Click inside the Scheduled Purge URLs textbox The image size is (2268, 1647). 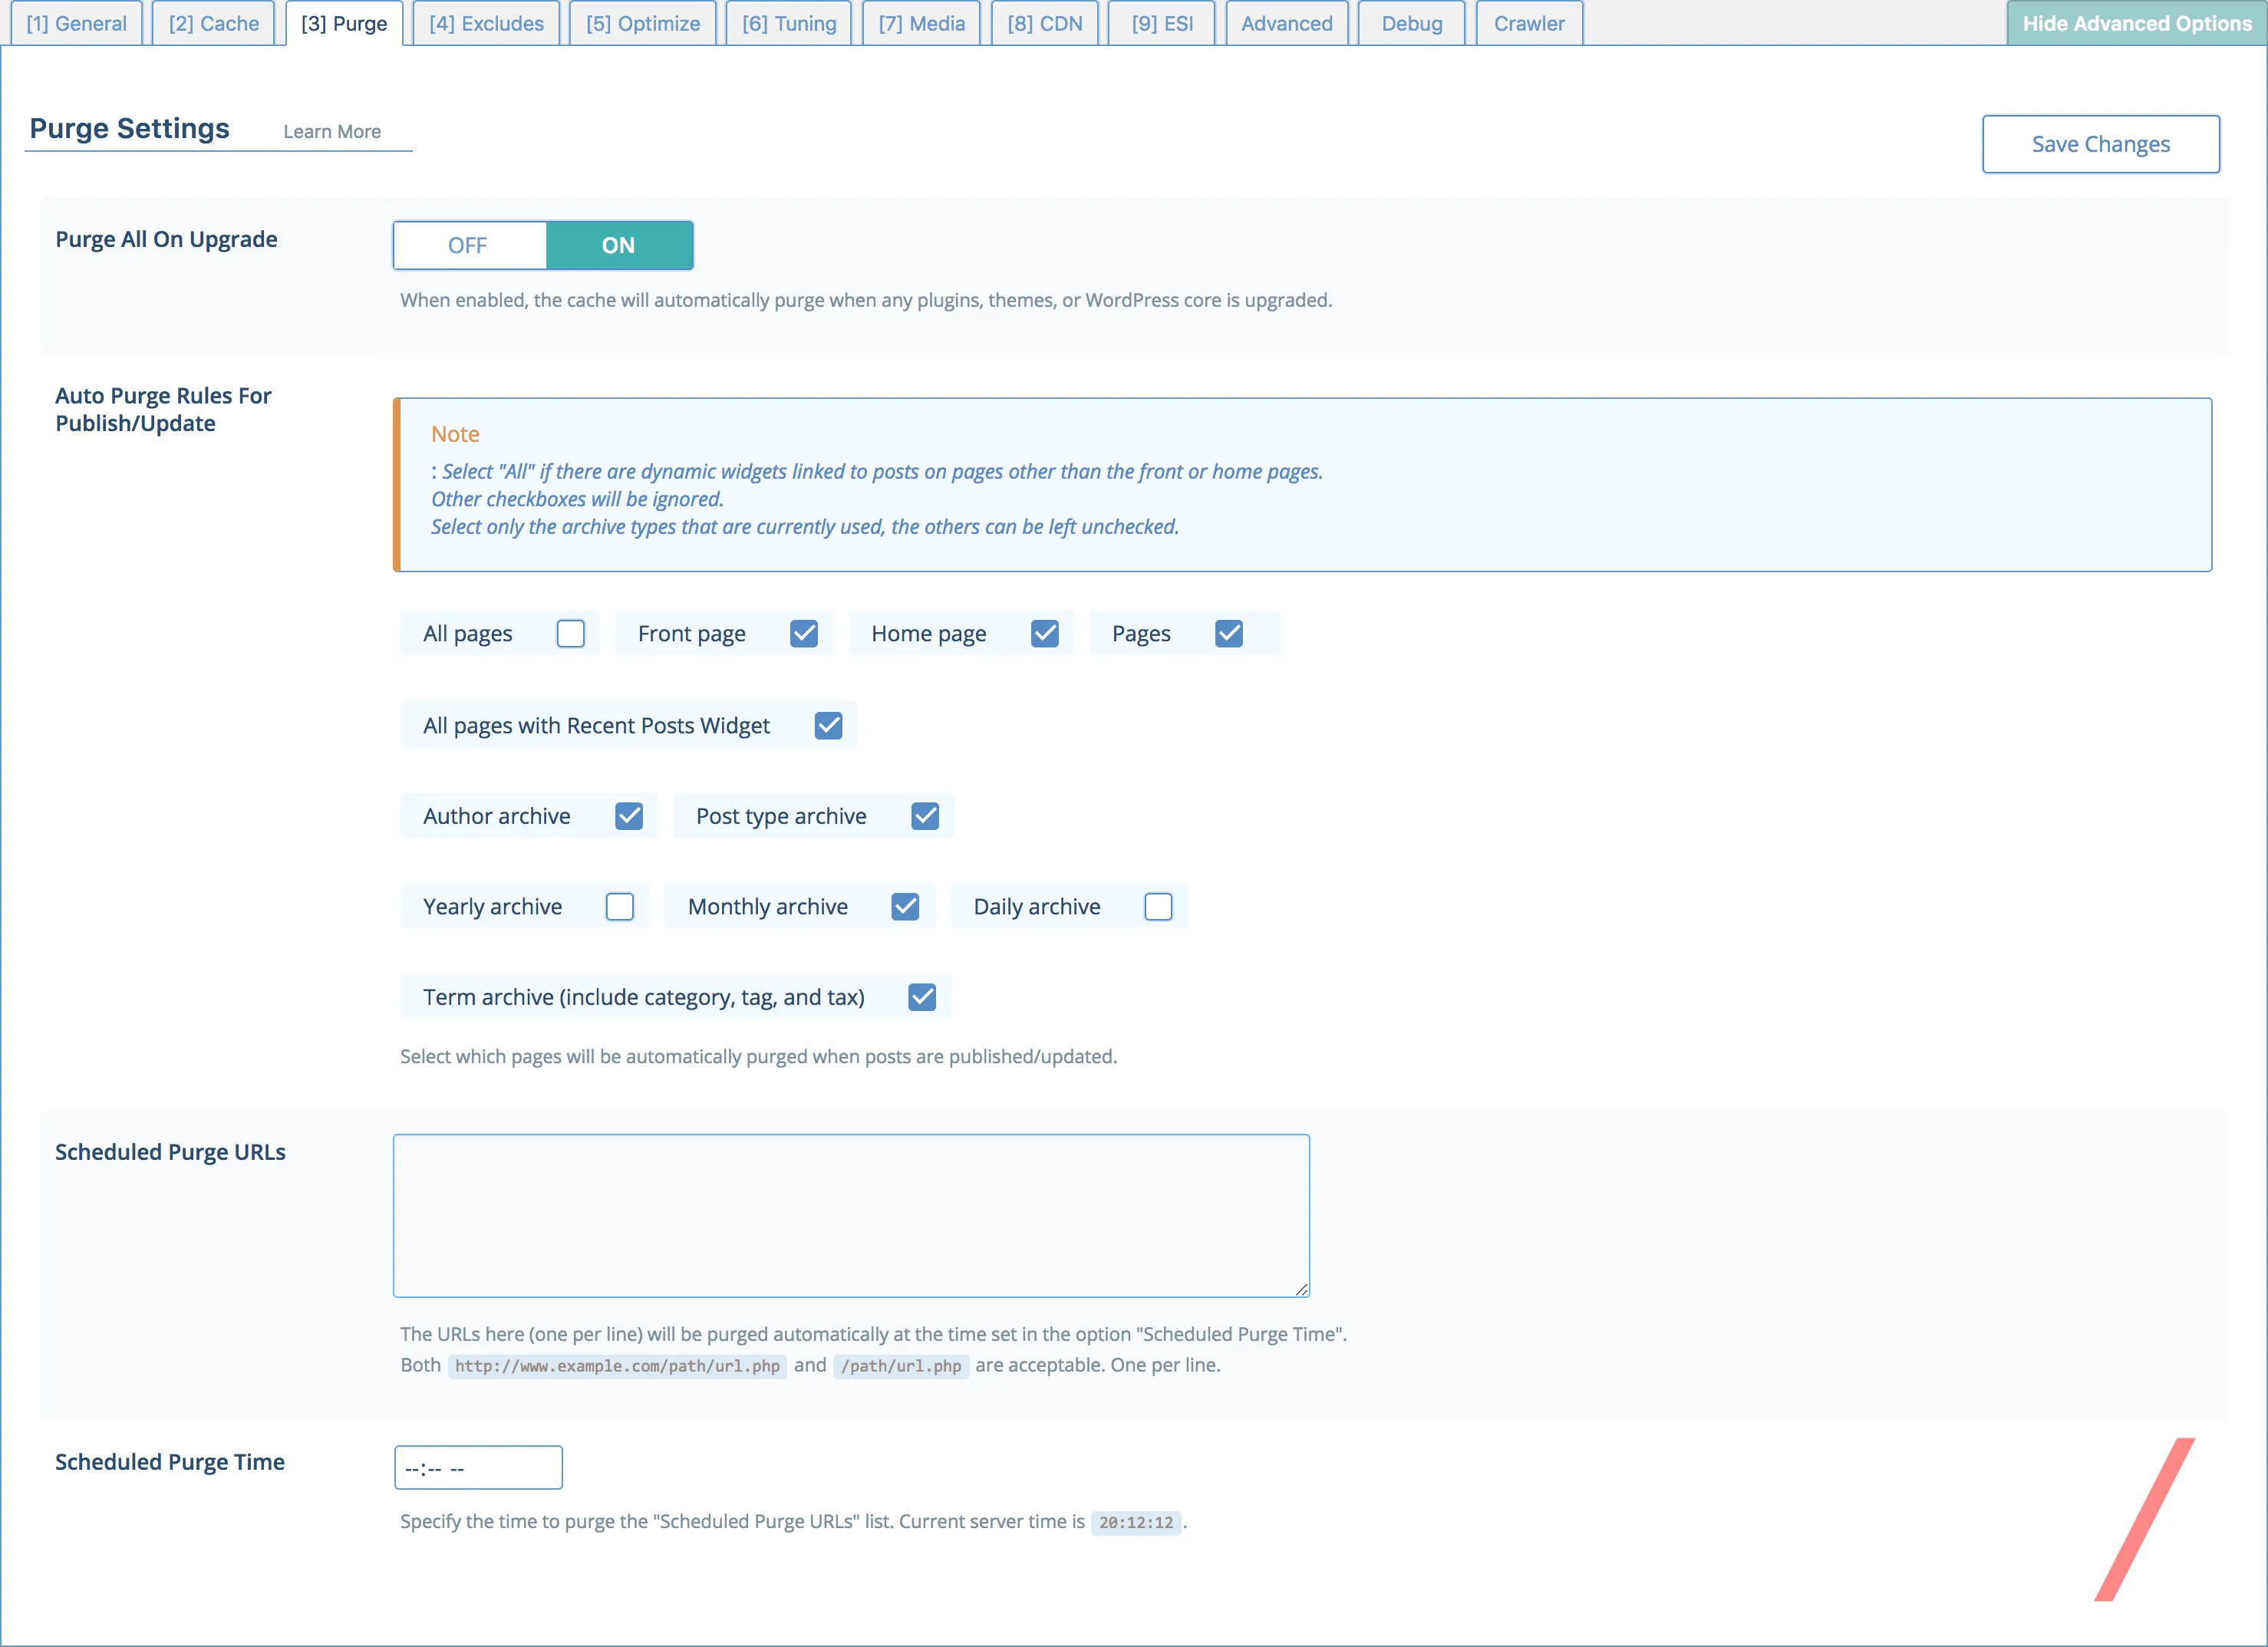pos(850,1215)
